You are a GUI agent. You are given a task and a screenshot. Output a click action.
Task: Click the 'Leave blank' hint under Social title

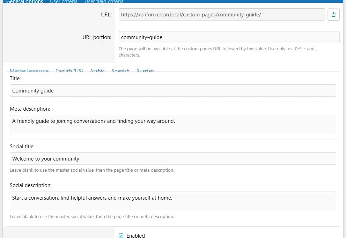pyautogui.click(x=92, y=170)
